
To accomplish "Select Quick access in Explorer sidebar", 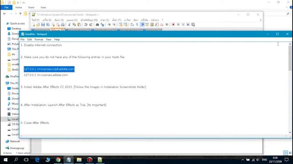I will pyautogui.click(x=17, y=23).
